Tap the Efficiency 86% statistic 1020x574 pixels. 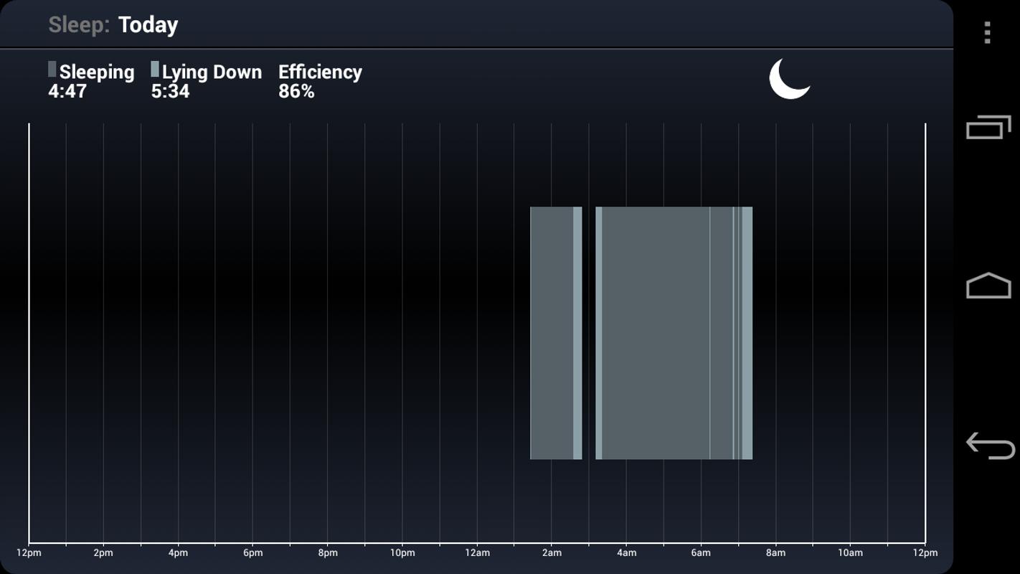pos(320,81)
